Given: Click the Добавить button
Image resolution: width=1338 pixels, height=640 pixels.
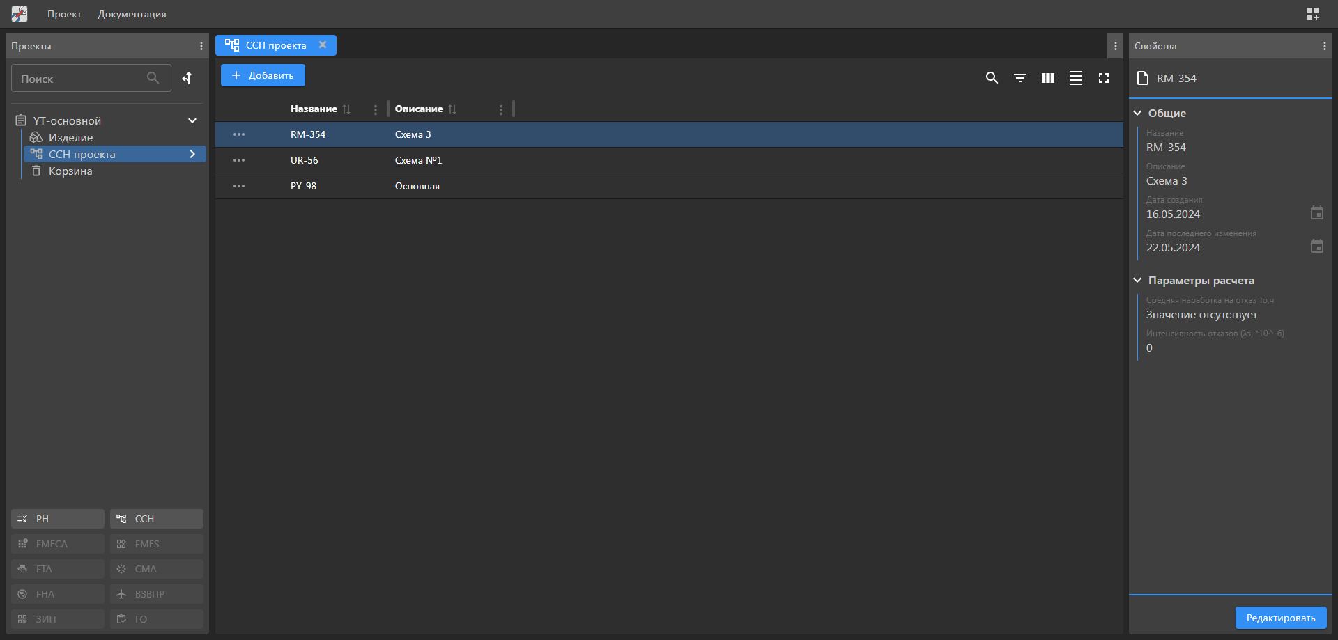Looking at the screenshot, I should click(263, 75).
